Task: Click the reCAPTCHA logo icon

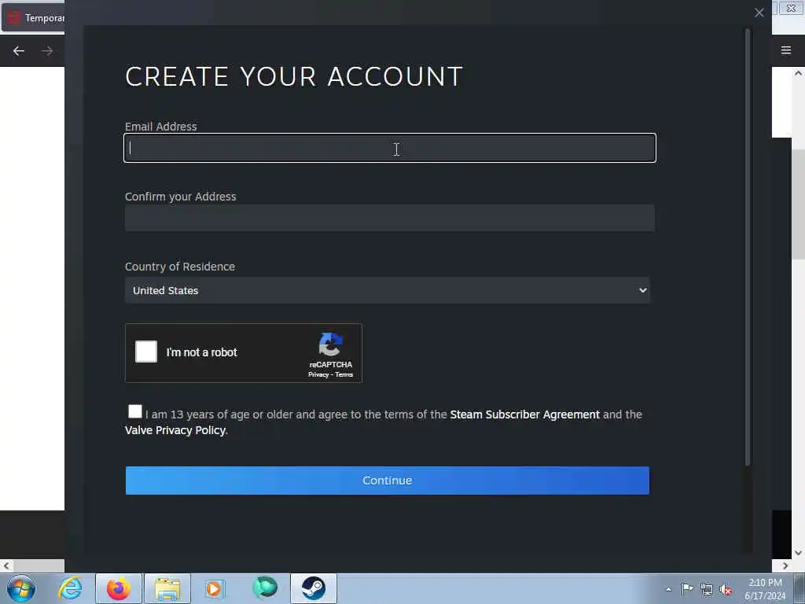Action: 331,344
